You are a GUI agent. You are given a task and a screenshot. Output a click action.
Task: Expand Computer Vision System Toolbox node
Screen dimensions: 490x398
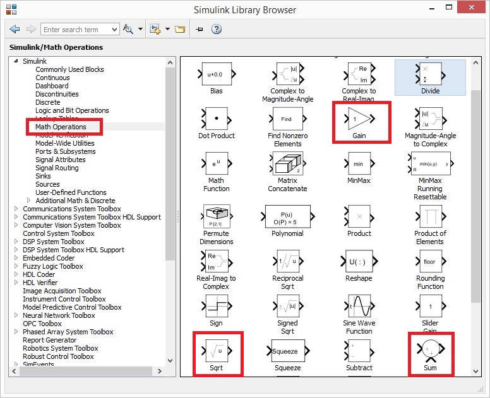[16, 225]
